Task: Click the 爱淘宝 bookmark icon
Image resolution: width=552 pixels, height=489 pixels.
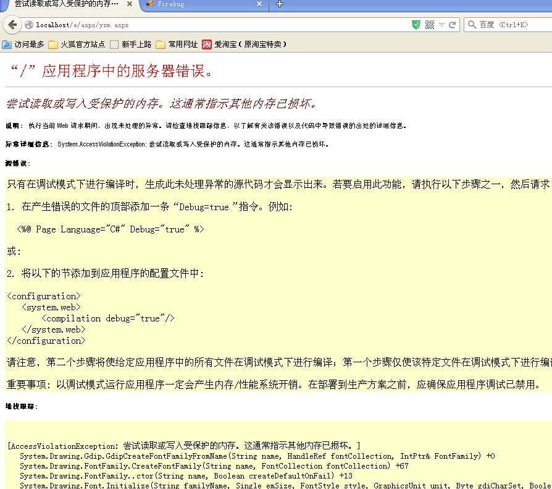Action: click(207, 45)
